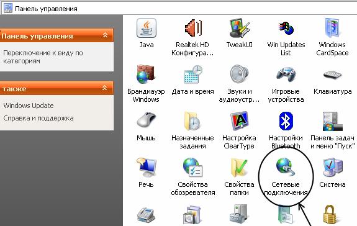Open the Клавиатура keyboard icon
The width and height of the screenshot is (357, 226).
point(332,75)
